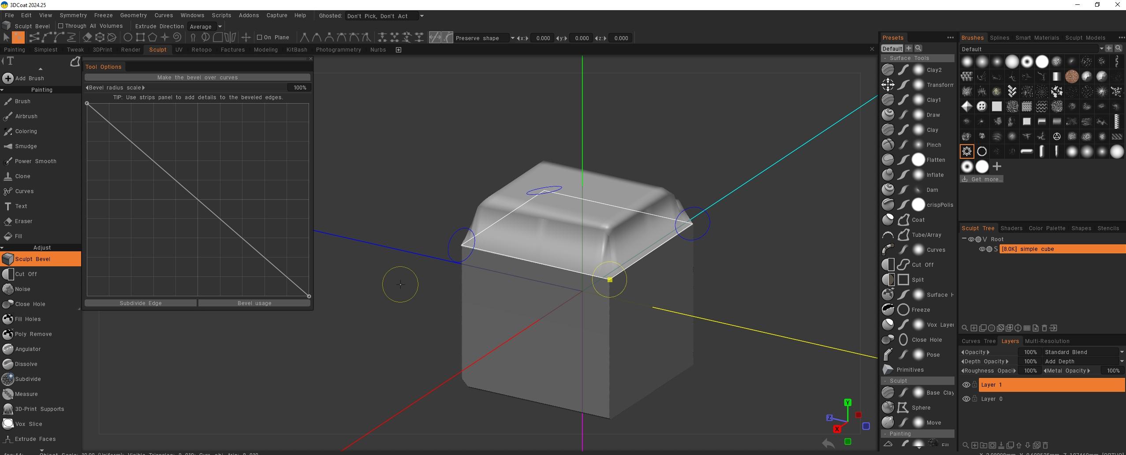Select the Vox Slice tool
1126x455 pixels.
point(28,424)
